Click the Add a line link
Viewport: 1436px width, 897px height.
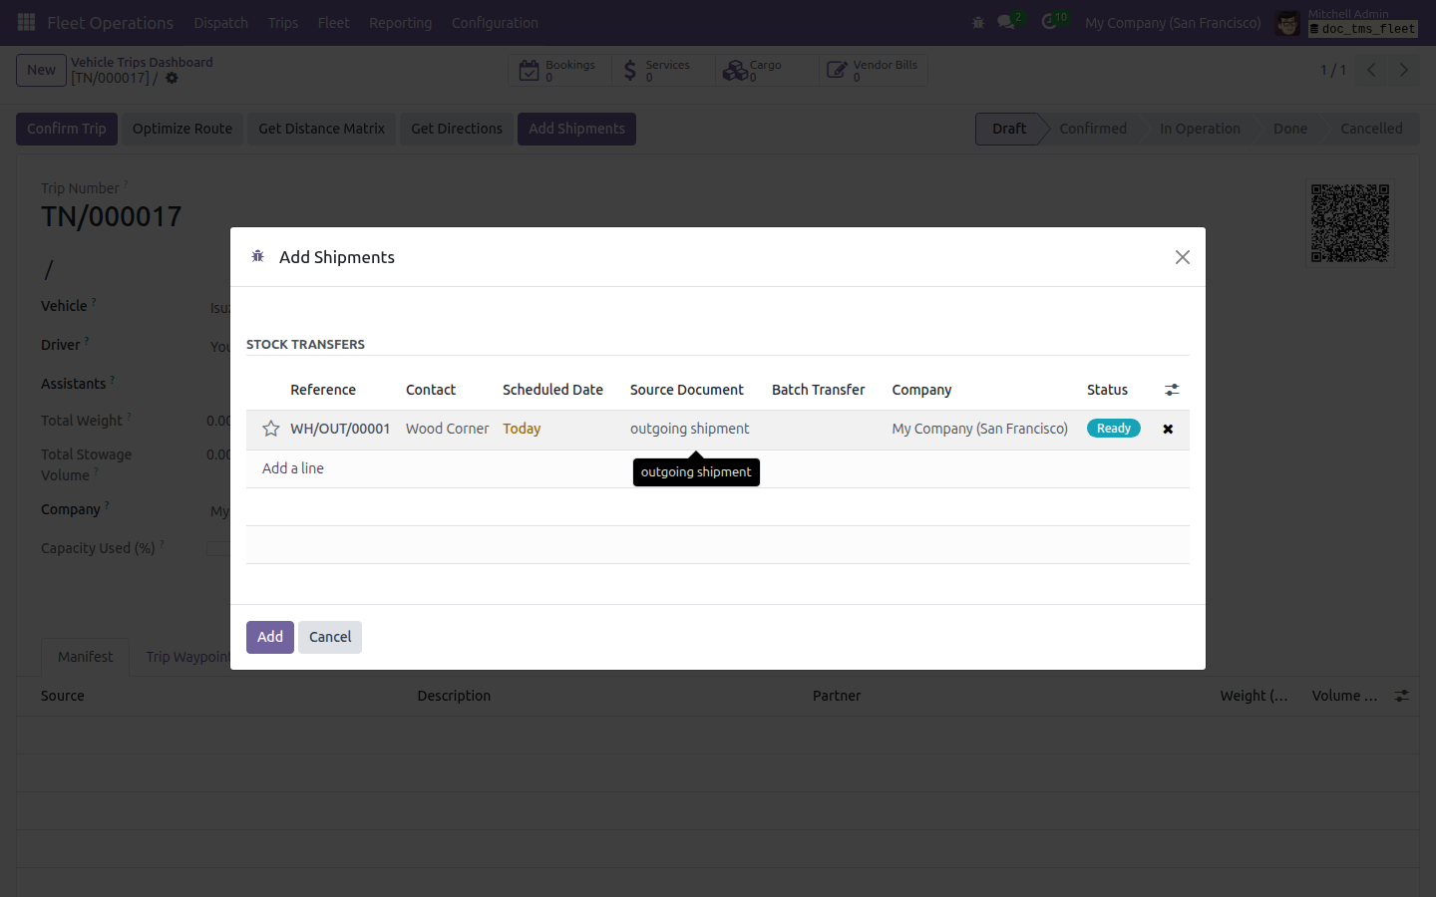(293, 468)
